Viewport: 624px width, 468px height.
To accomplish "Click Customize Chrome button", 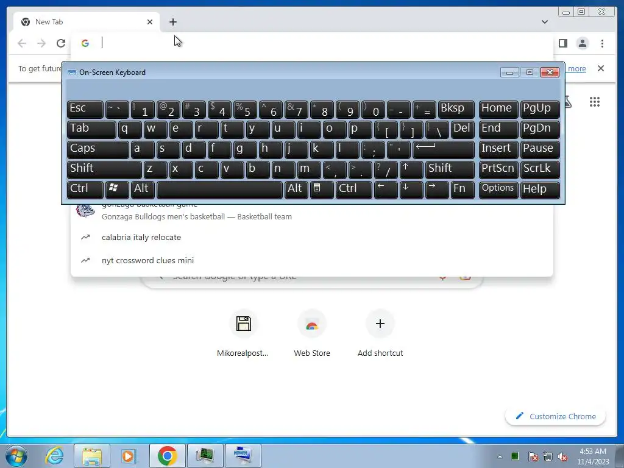I will [x=555, y=416].
